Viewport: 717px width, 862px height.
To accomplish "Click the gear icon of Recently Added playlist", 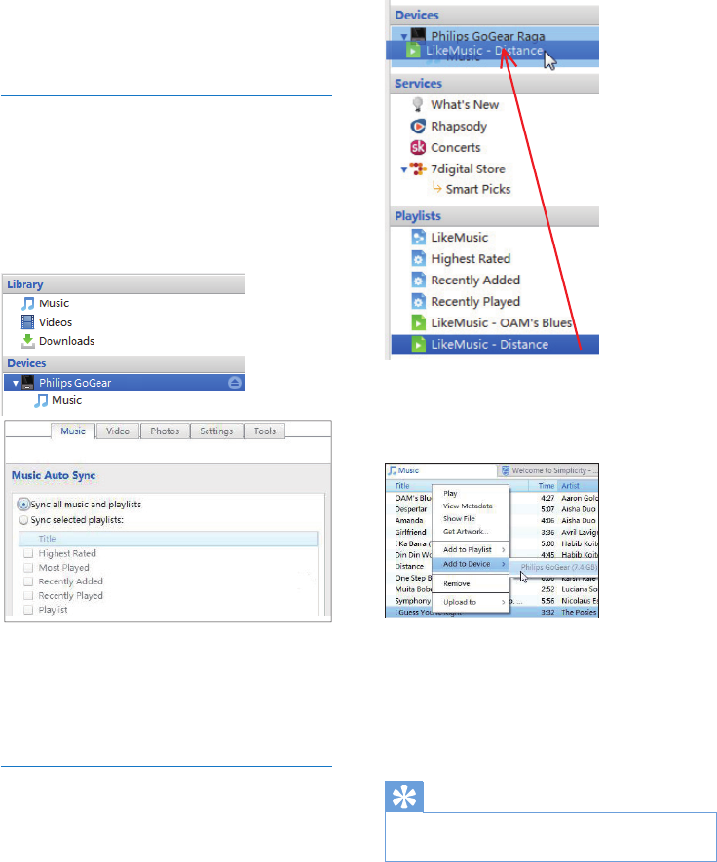I will click(419, 281).
